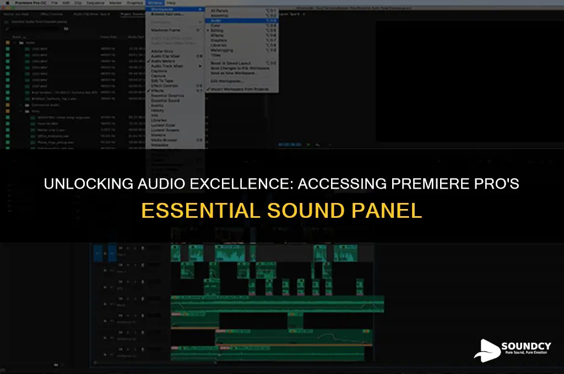The width and height of the screenshot is (564, 374).
Task: Expand the Commercial Audio bin
Action: pos(21,105)
